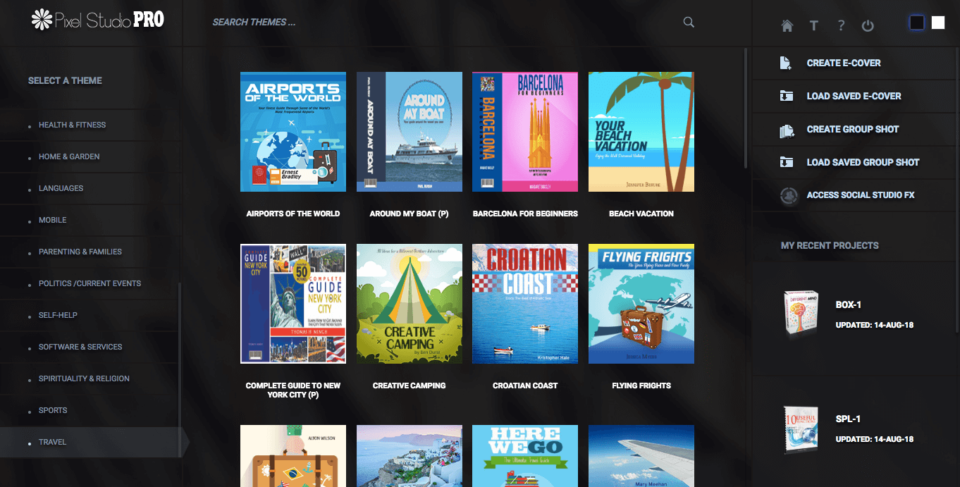Image resolution: width=960 pixels, height=487 pixels.
Task: Open Croatian Coast cover thumbnail
Action: point(525,304)
